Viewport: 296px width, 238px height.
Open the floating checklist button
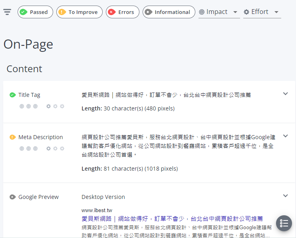click(284, 223)
